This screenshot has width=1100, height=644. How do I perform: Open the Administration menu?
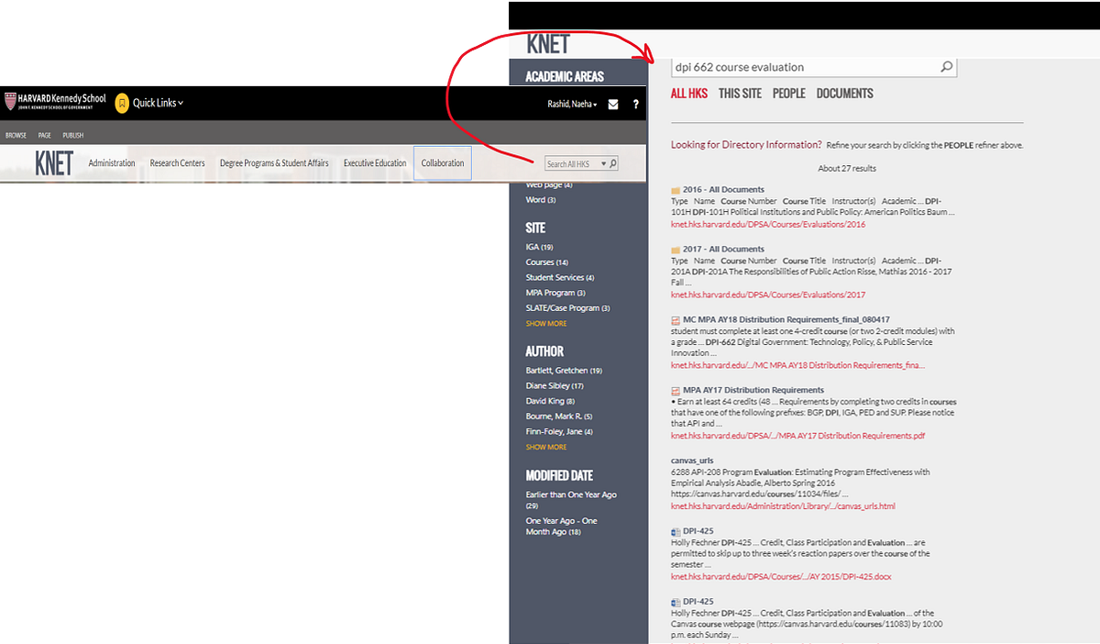pyautogui.click(x=112, y=163)
